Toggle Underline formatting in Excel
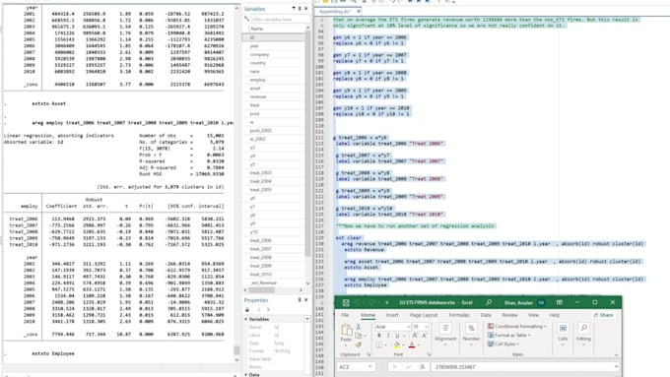 click(397, 336)
